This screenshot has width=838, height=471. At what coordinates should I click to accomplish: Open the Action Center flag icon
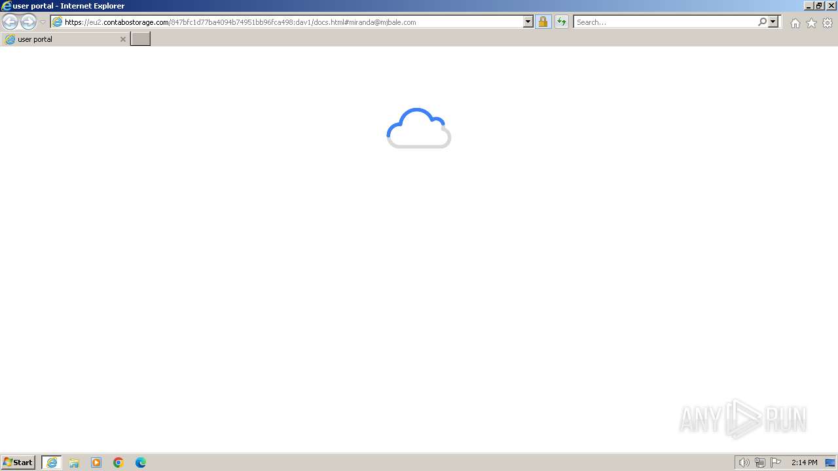coord(776,462)
